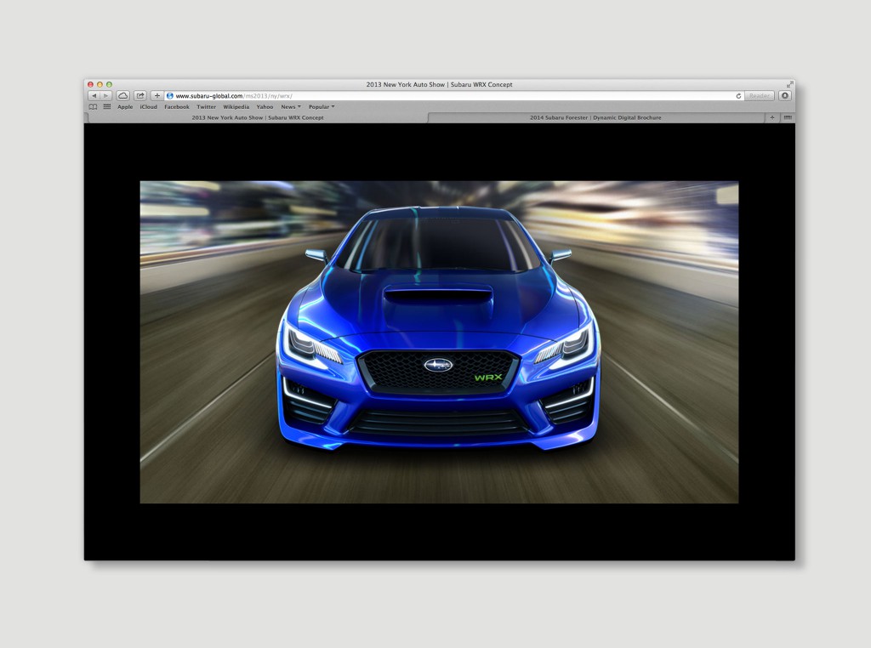Close the Safari window with red button

90,84
